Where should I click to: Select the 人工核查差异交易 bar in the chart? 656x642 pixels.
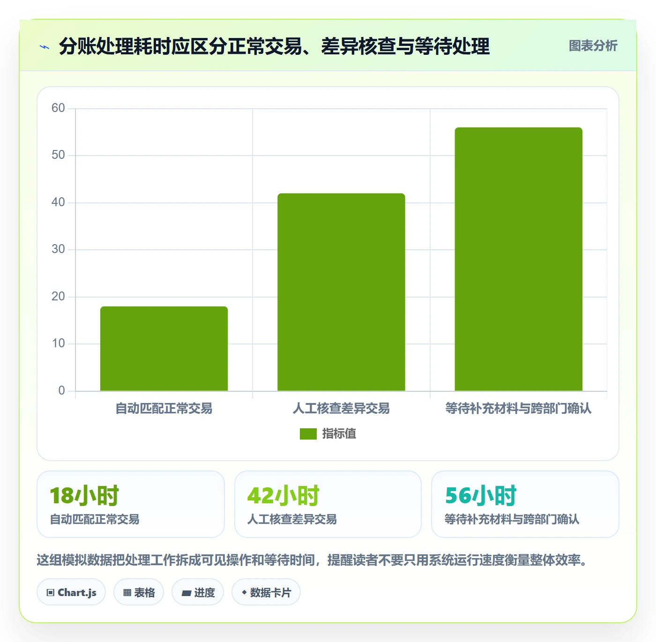click(x=341, y=292)
